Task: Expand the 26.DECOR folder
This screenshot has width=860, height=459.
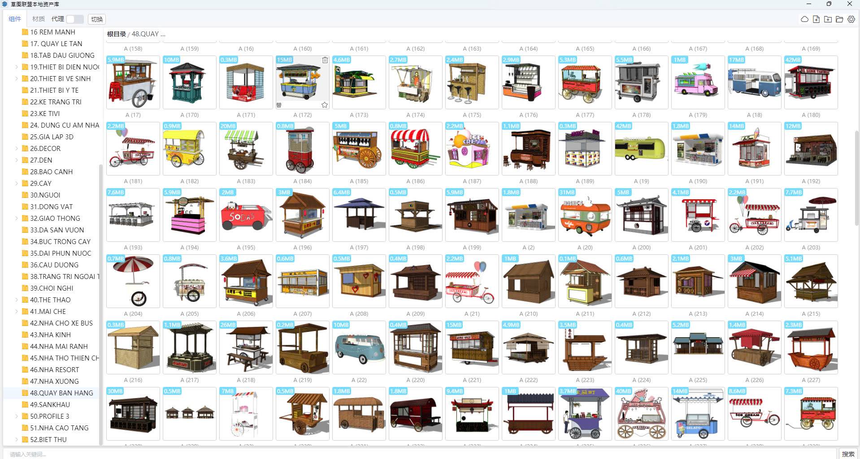Action: pos(17,149)
